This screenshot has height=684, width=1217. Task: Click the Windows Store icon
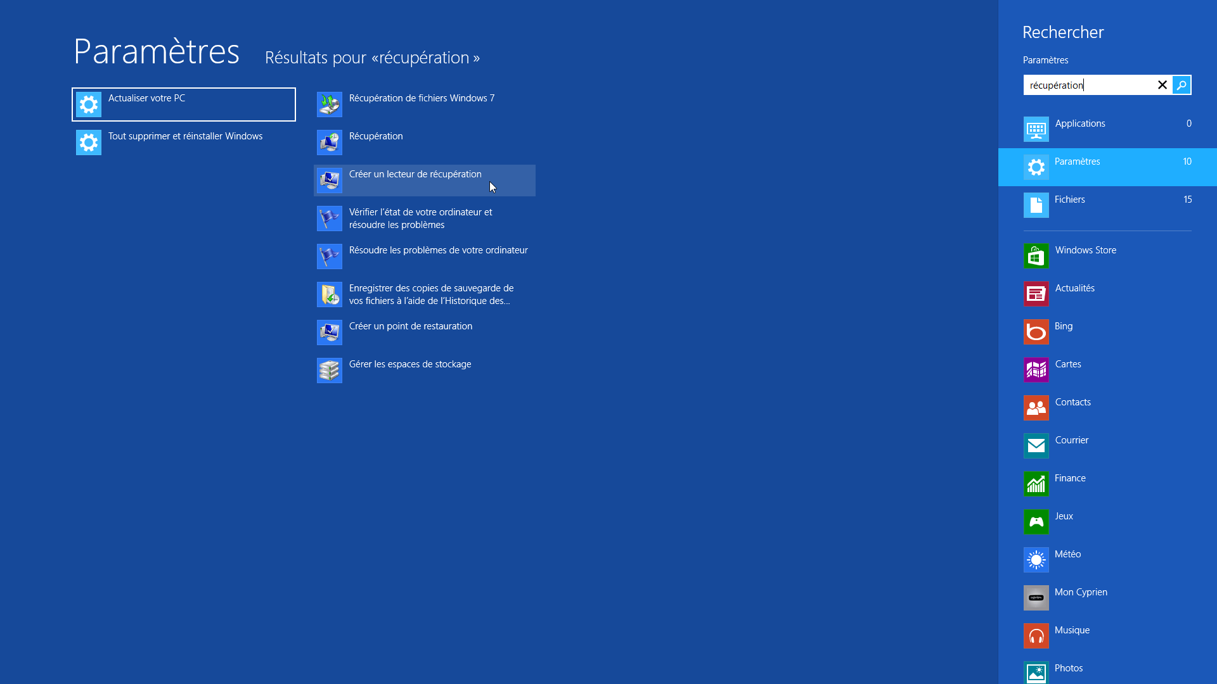[x=1036, y=256]
